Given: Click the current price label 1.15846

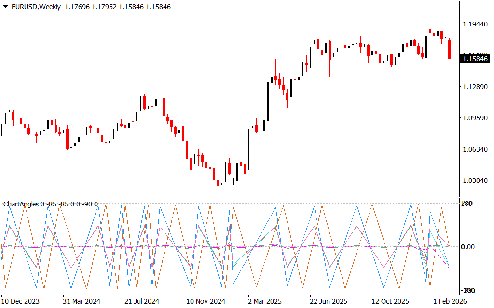Looking at the screenshot, I should click(x=475, y=59).
